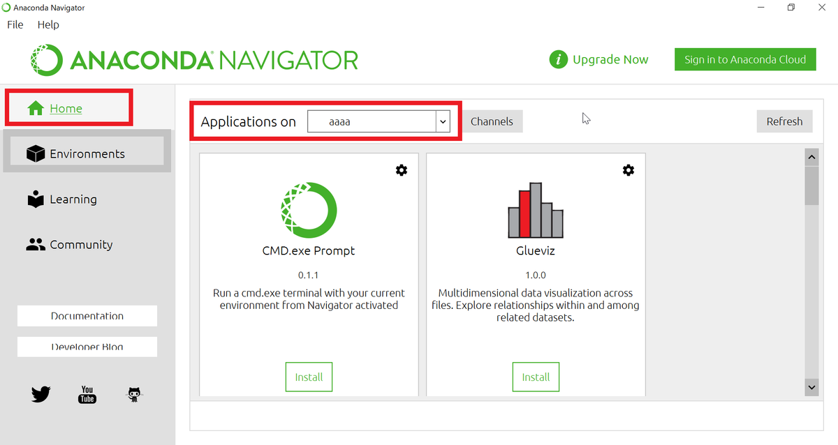Click the version 0.1.1 text
Viewport: 838px width, 445px height.
tap(309, 275)
